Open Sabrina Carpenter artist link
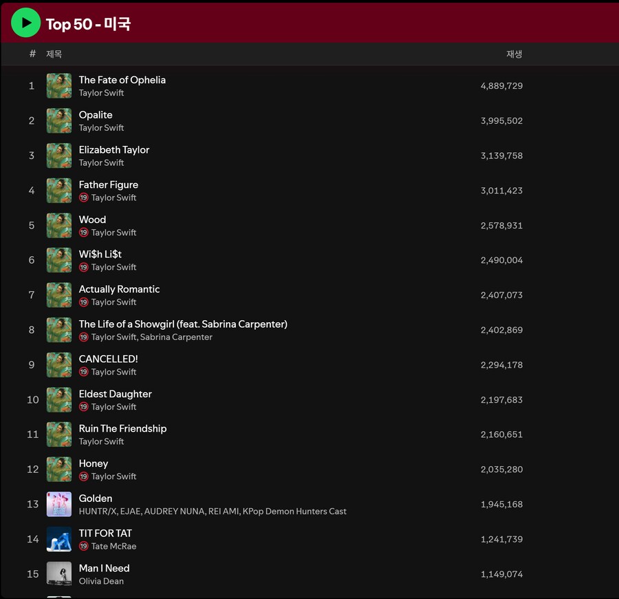The image size is (619, 599). (x=176, y=337)
